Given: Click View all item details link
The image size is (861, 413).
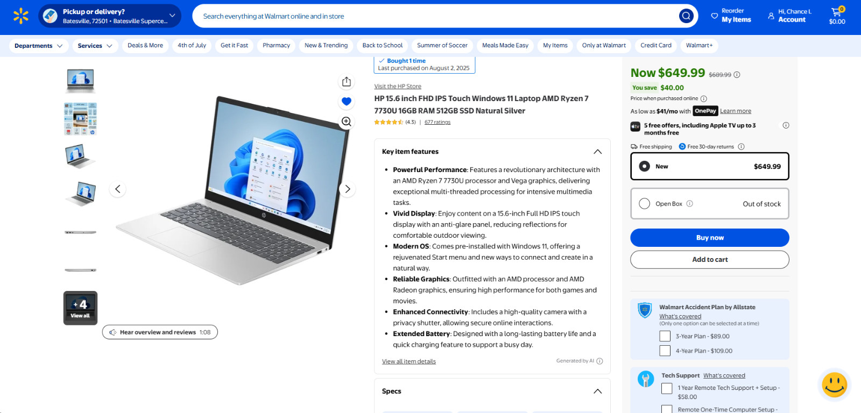Looking at the screenshot, I should 409,361.
